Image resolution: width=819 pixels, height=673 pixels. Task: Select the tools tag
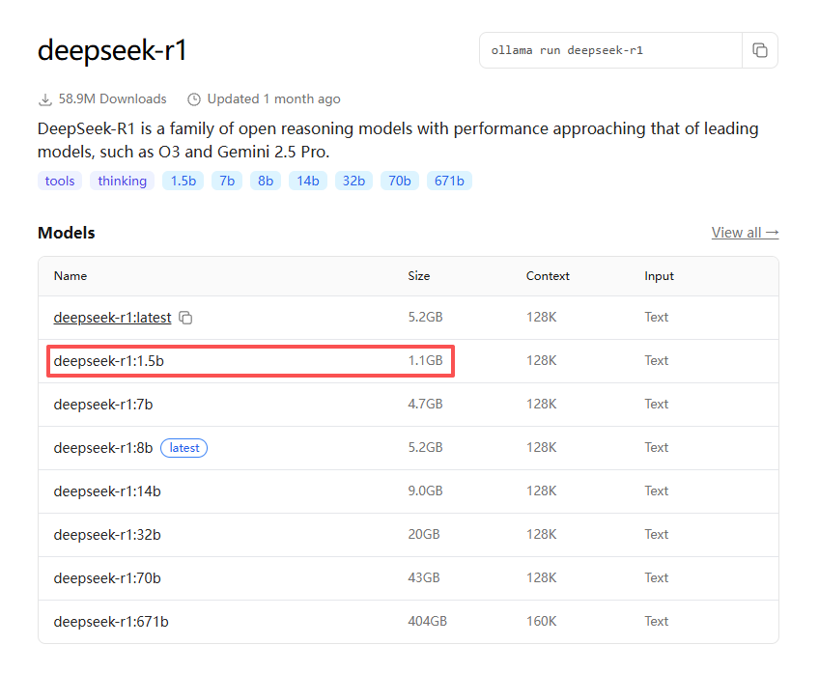(60, 181)
